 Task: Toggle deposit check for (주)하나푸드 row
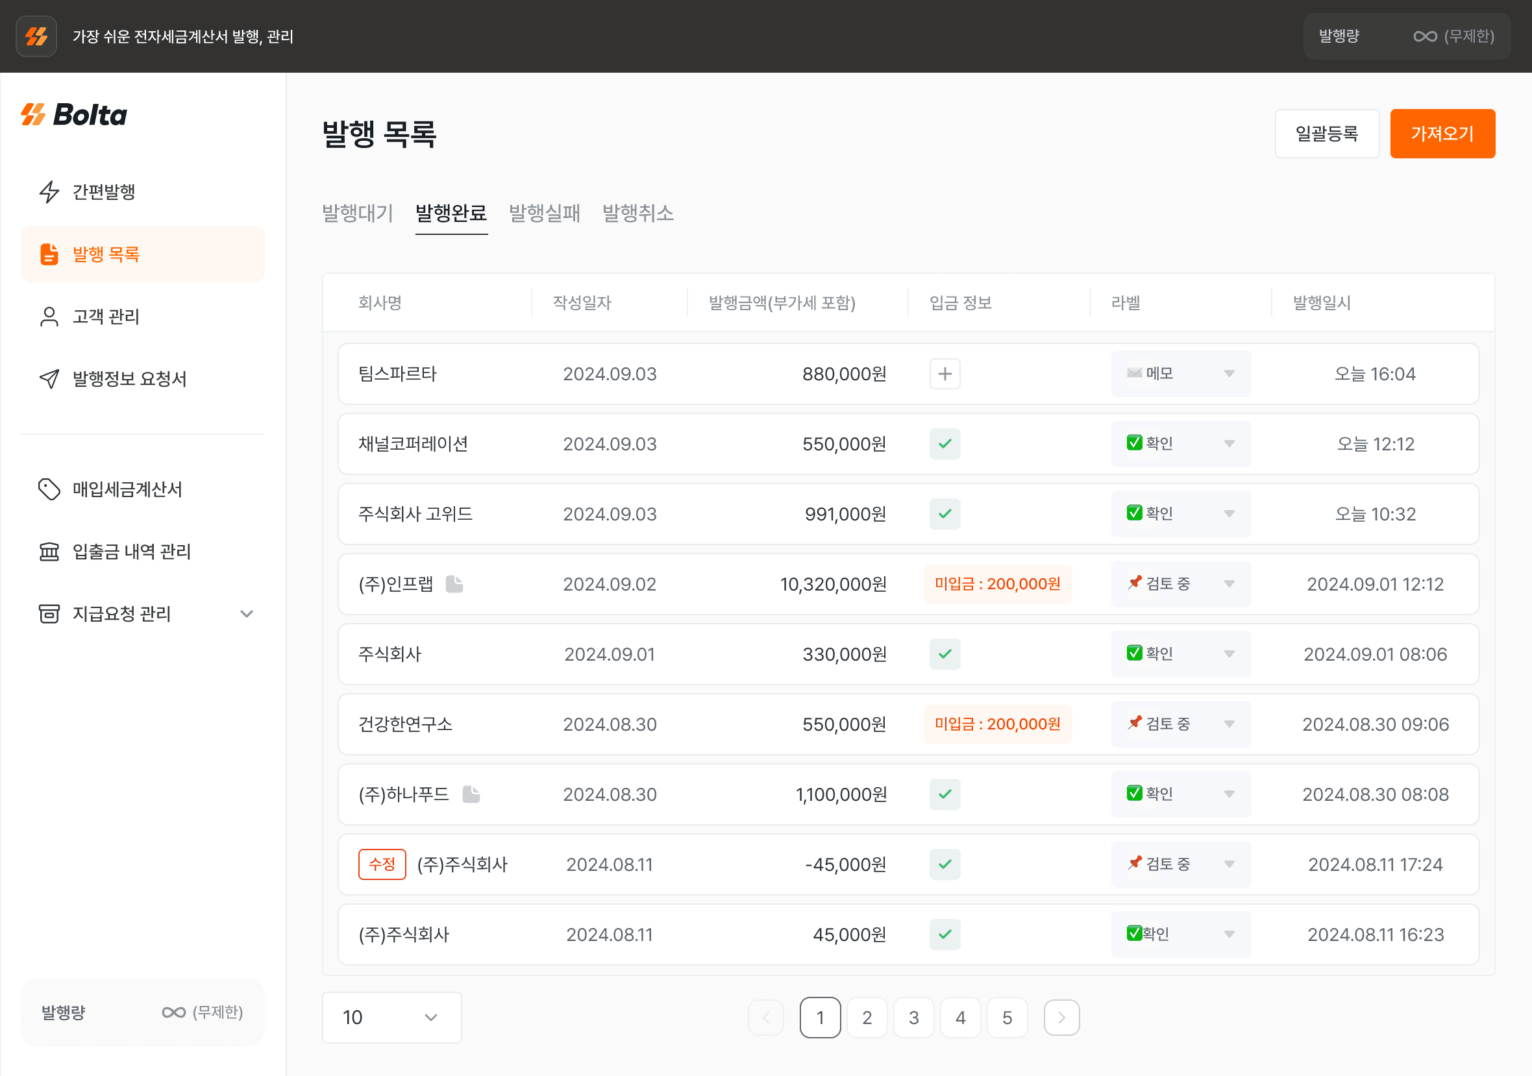click(945, 794)
